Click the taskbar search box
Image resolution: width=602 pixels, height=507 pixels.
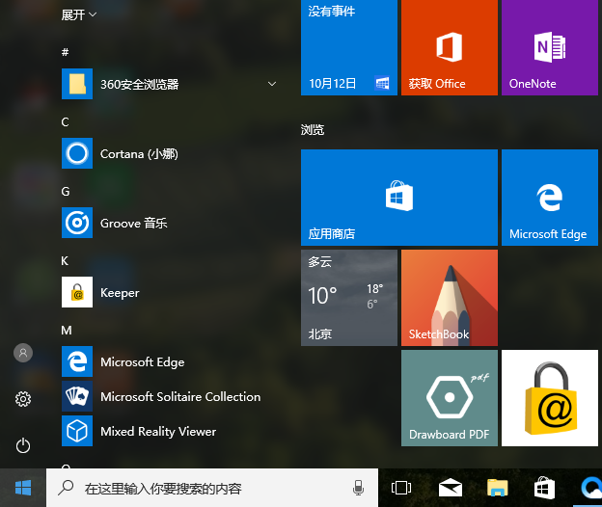(203, 488)
